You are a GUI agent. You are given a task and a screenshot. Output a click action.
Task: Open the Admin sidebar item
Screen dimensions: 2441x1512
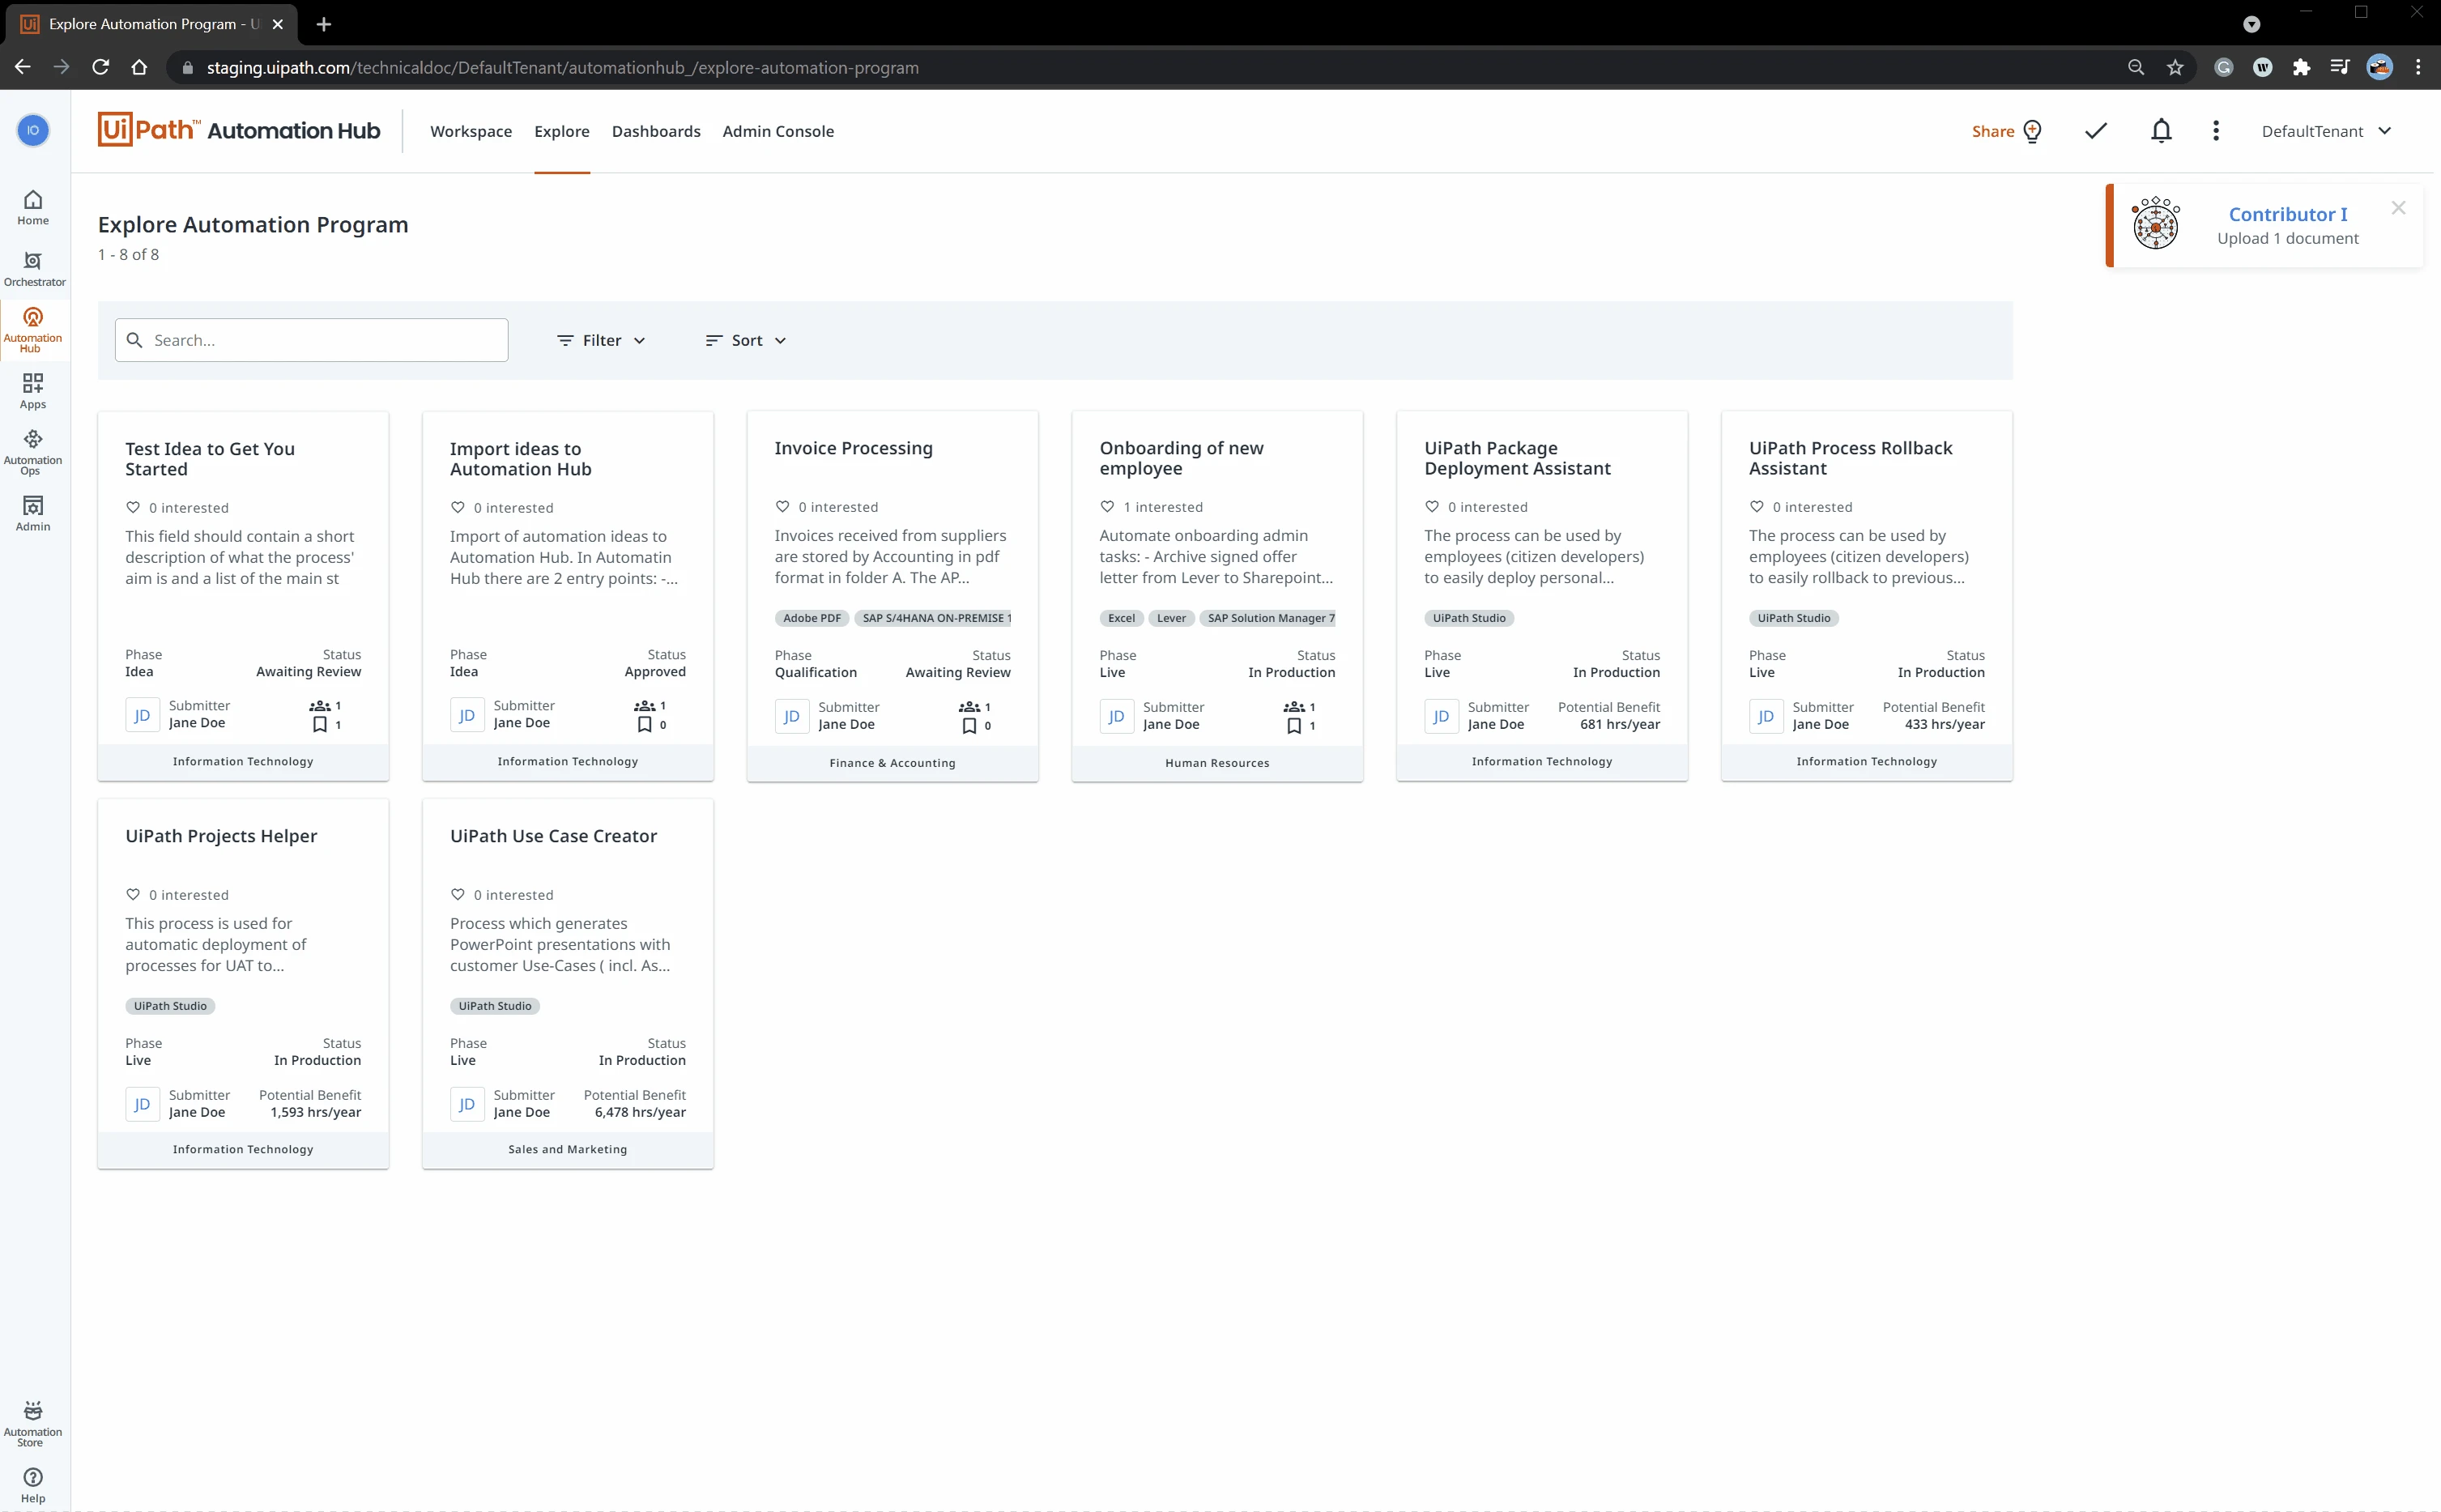point(33,513)
